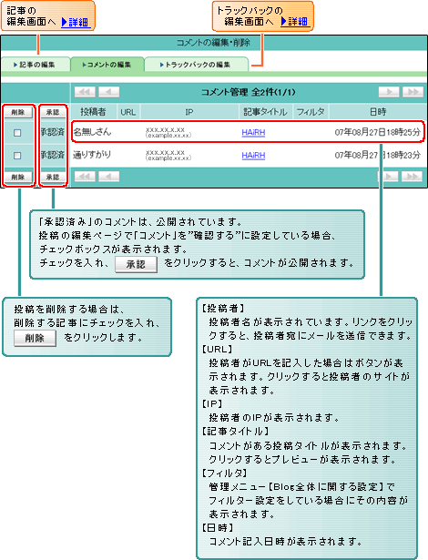This screenshot has width=428, height=560.
Task: Click the URL column header
Action: pyautogui.click(x=127, y=112)
